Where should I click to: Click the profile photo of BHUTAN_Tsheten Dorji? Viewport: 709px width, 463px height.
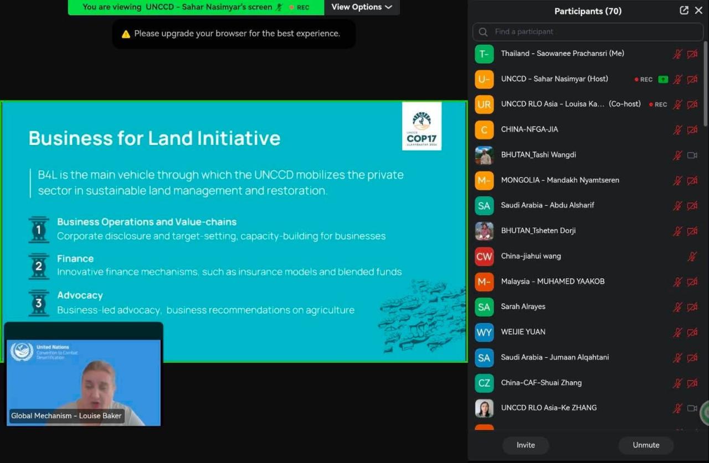[484, 231]
